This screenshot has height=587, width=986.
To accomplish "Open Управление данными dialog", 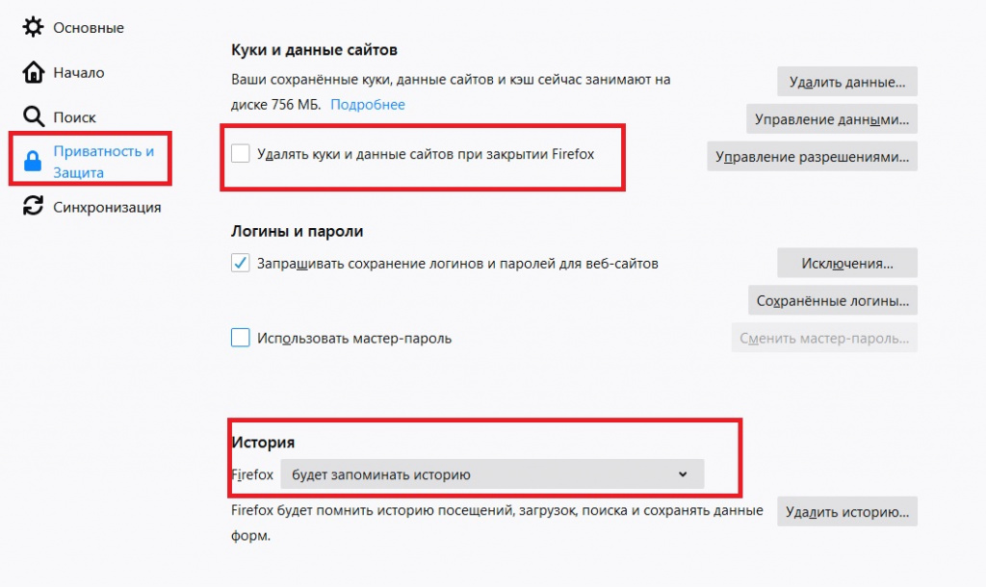I will click(831, 118).
